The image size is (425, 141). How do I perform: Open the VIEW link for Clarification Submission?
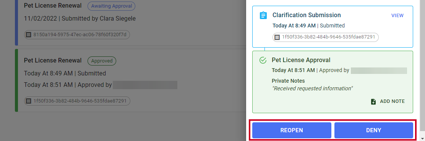(x=397, y=15)
